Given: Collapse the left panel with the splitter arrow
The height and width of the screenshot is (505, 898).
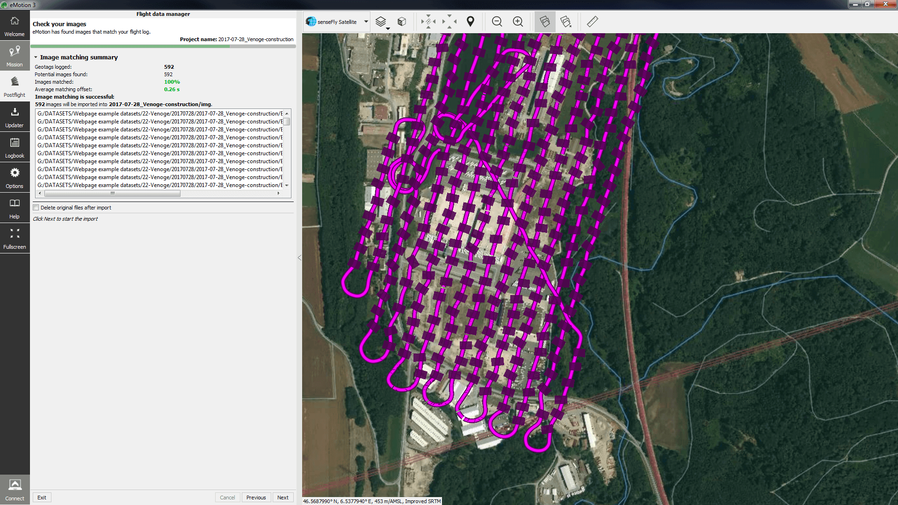Looking at the screenshot, I should 299,258.
